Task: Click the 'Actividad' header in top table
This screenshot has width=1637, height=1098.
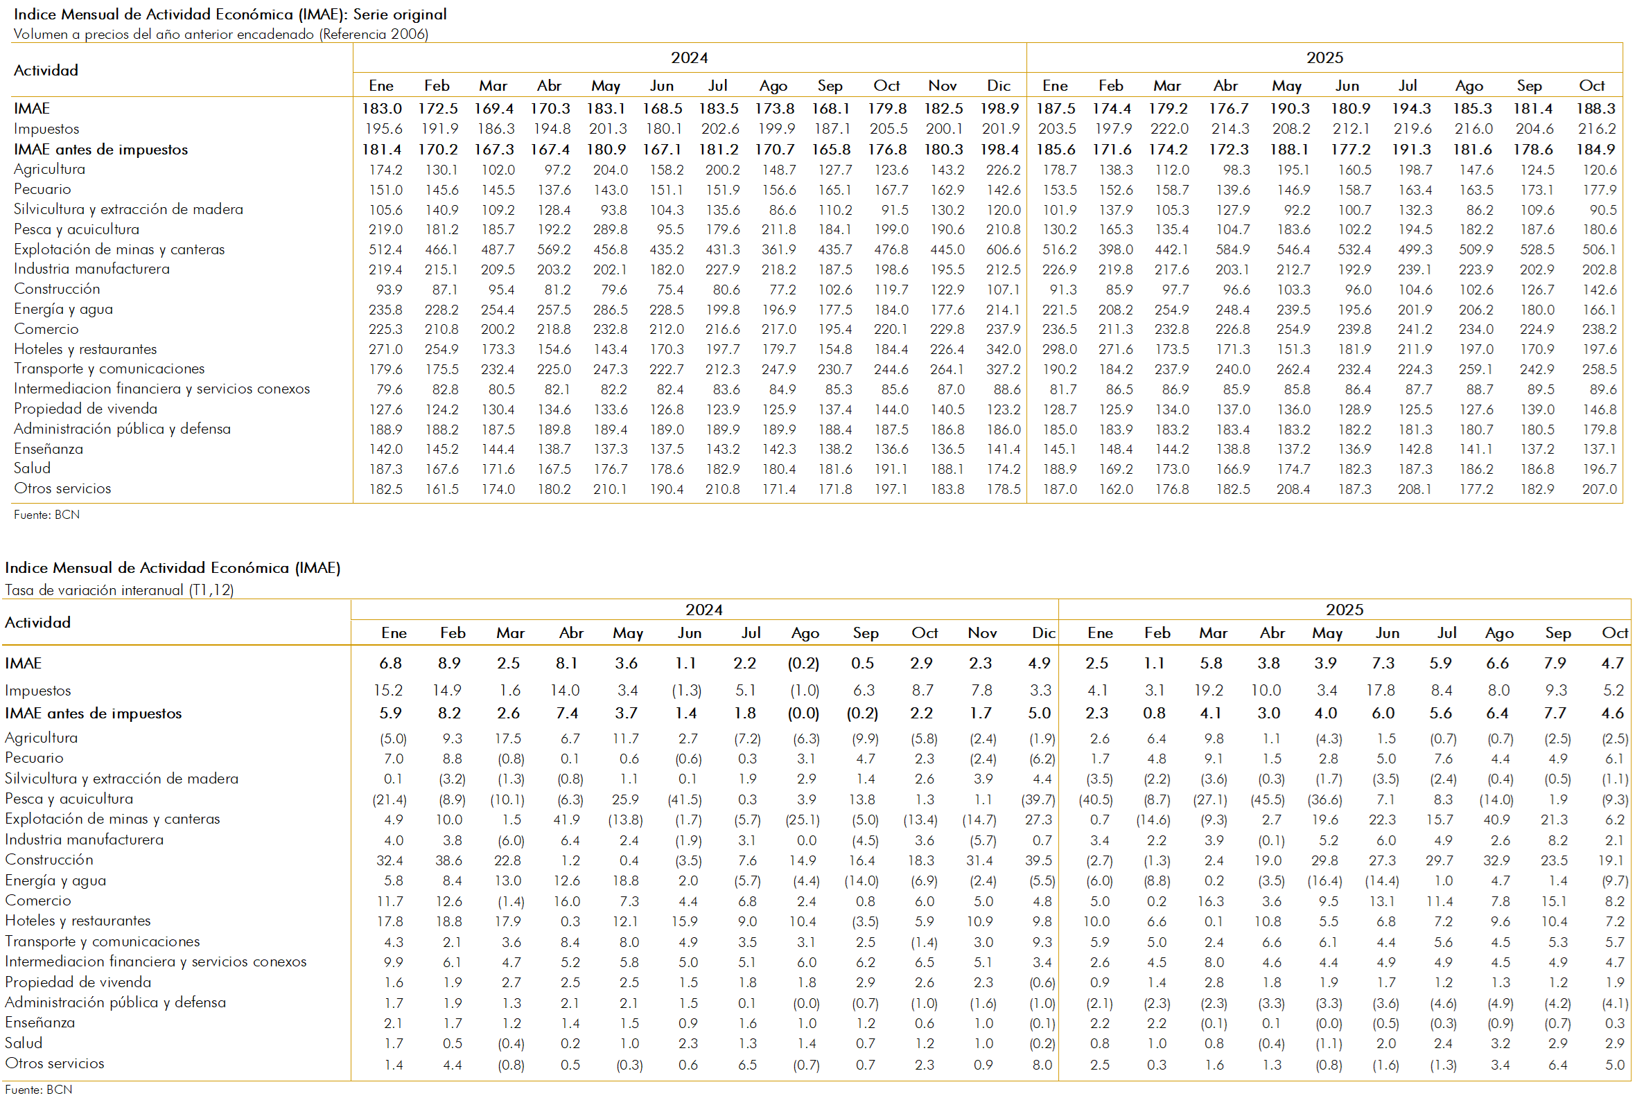Action: click(x=46, y=70)
